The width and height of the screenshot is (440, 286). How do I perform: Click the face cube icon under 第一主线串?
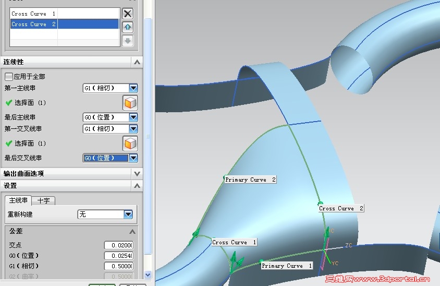(130, 103)
